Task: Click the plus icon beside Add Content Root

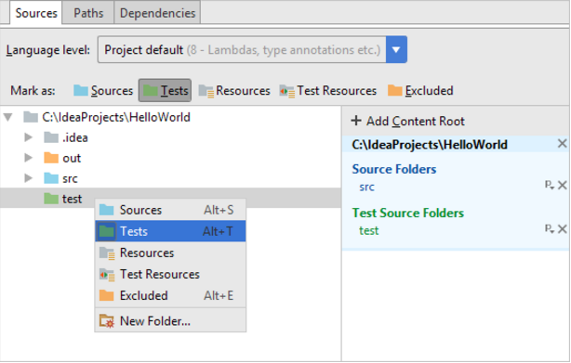Action: (x=356, y=121)
